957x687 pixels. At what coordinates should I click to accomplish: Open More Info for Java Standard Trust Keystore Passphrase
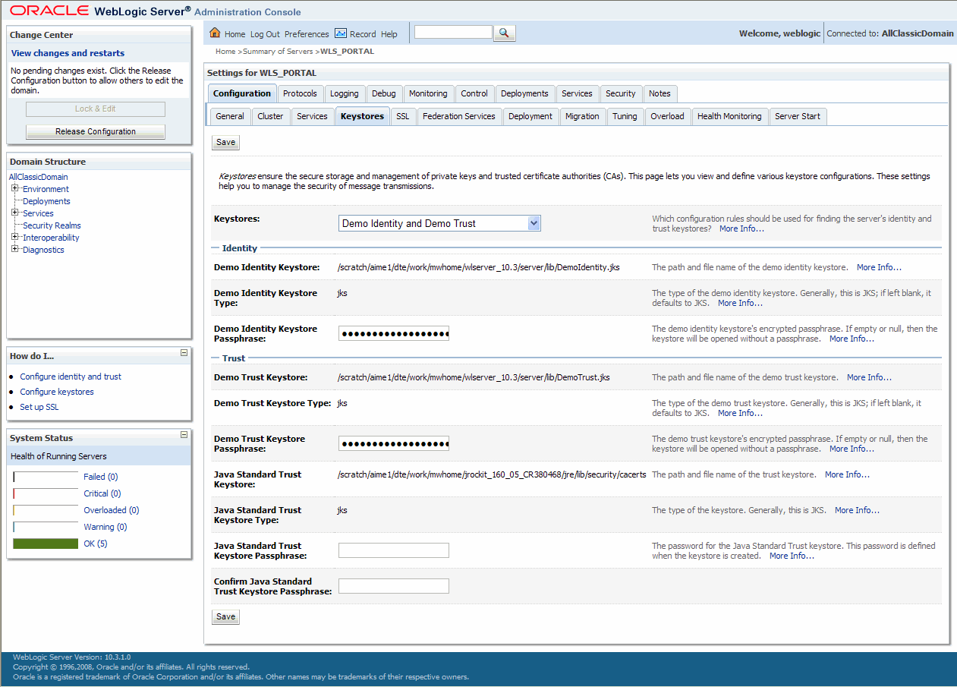click(792, 556)
